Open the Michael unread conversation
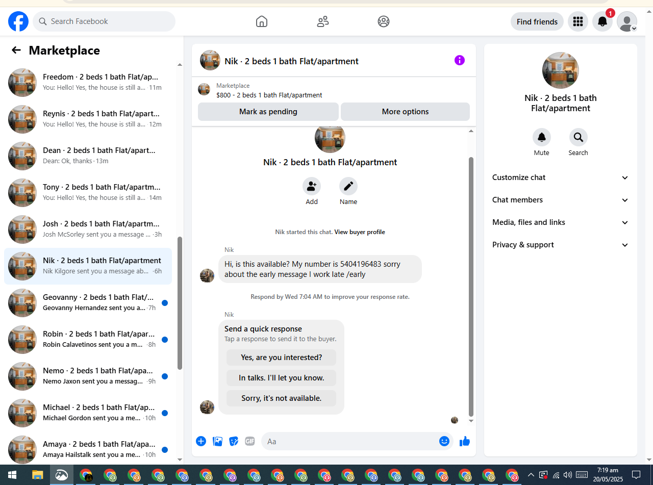This screenshot has height=485, width=653. 88,413
